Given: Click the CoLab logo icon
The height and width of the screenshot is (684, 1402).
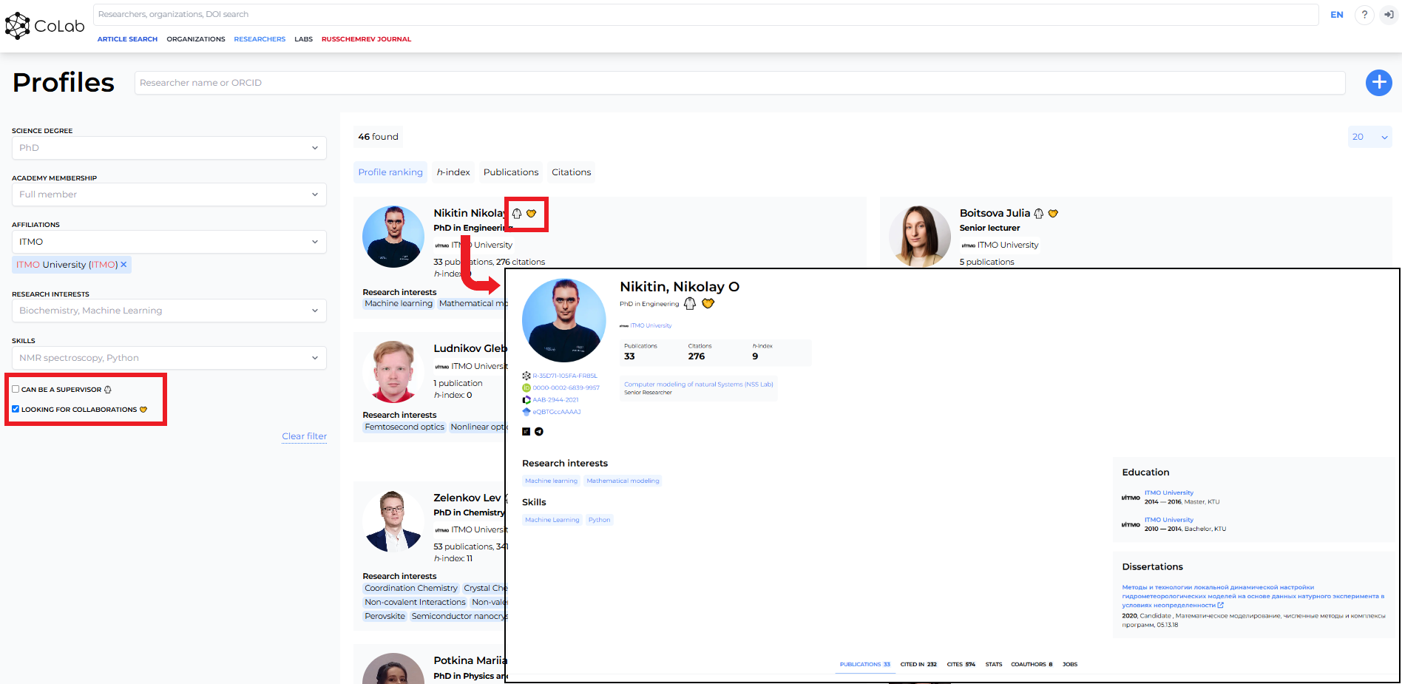Looking at the screenshot, I should [18, 26].
